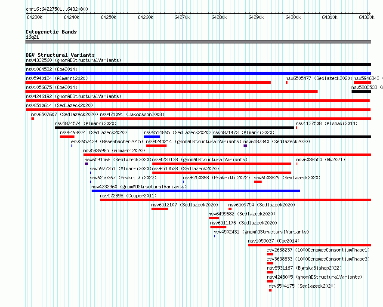Image resolution: width=383 pixels, height=307 pixels.
Task: Open nsv6511176 (Sedlazeck2020) variant
Action: tap(244, 223)
